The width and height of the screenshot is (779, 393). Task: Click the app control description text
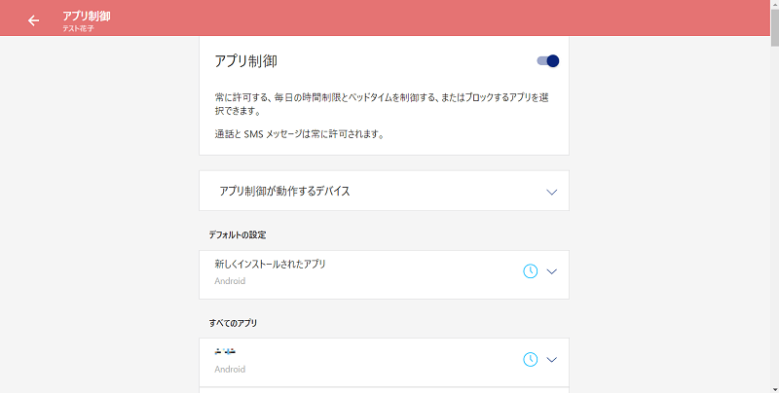pos(382,104)
